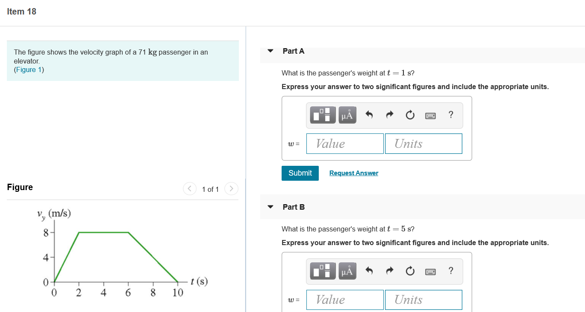Open the μÅ units symbol tool in Part A
Image resolution: width=585 pixels, height=312 pixels.
point(347,115)
